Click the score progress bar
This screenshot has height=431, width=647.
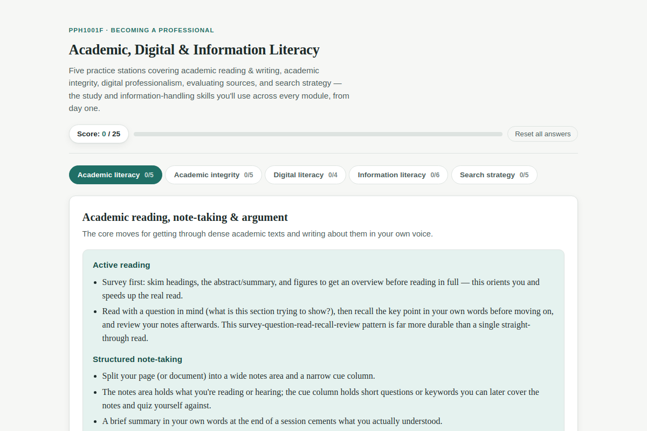coord(318,134)
